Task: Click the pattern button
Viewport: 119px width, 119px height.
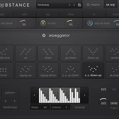Action: (10, 93)
